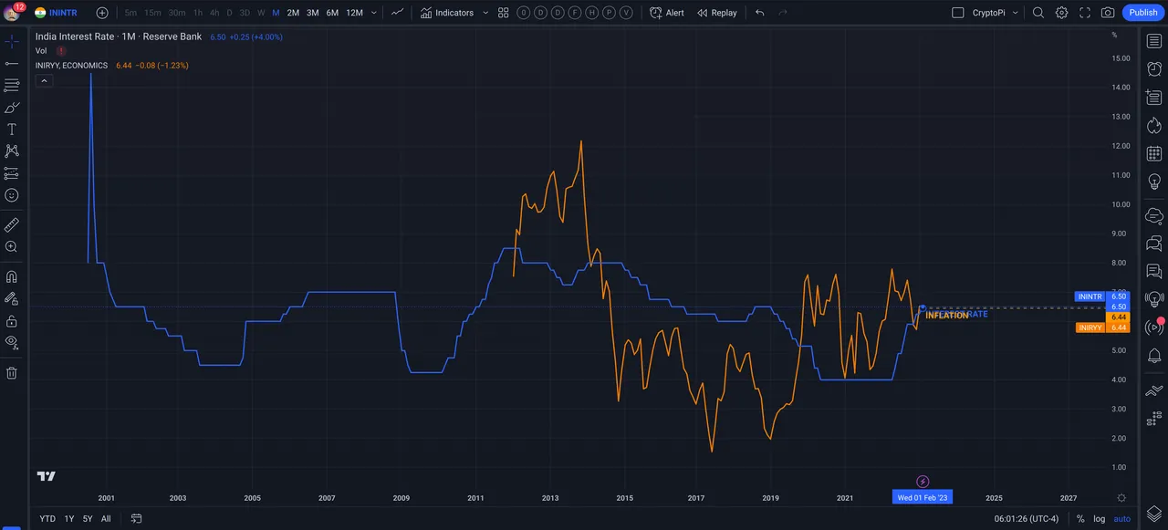Collapse the indicator legend chevron

(42, 81)
